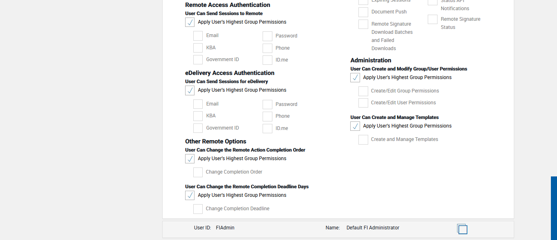Tick Email under eDelivery Access Authentication

198,104
